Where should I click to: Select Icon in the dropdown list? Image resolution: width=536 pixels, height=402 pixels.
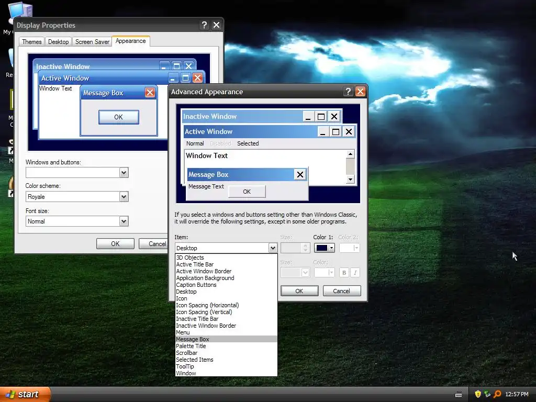pyautogui.click(x=226, y=298)
